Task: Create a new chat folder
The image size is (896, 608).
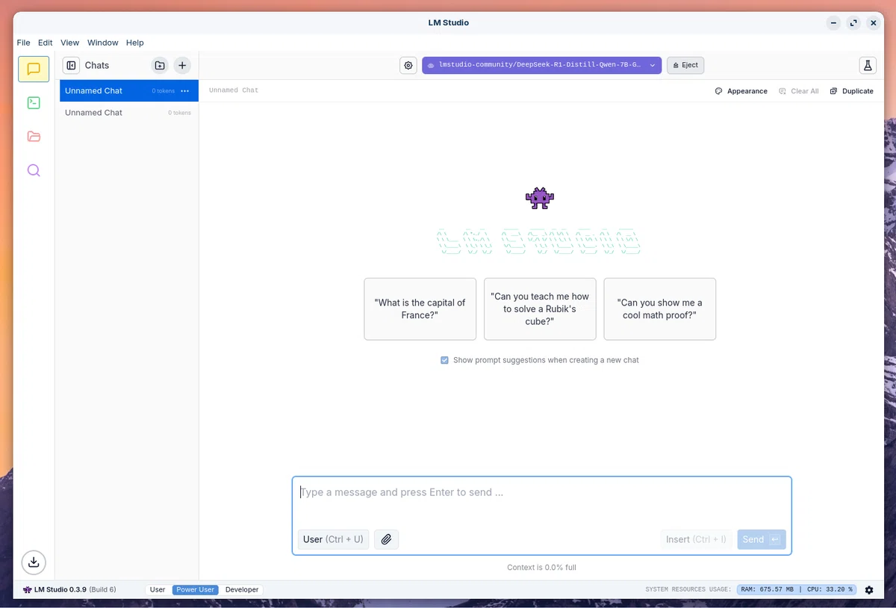Action: click(160, 66)
